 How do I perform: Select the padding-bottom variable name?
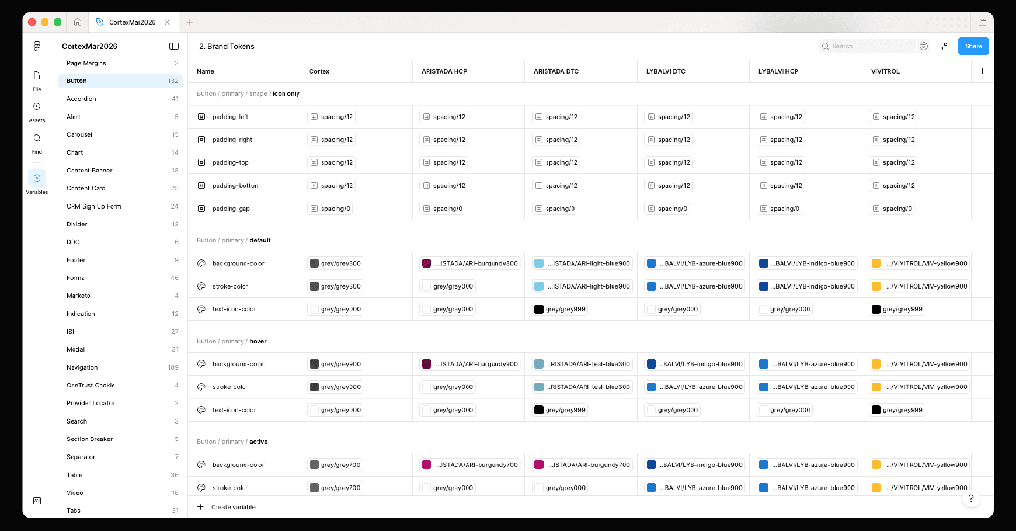[x=236, y=186]
